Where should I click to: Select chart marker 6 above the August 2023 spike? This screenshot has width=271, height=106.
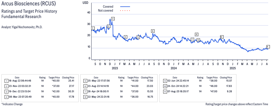pos(153,31)
